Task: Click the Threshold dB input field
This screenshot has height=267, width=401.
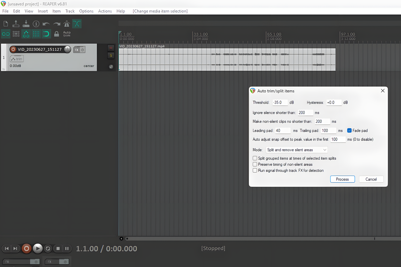Action: click(280, 102)
